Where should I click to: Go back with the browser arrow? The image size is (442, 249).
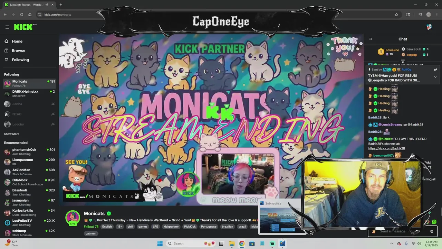pyautogui.click(x=5, y=15)
